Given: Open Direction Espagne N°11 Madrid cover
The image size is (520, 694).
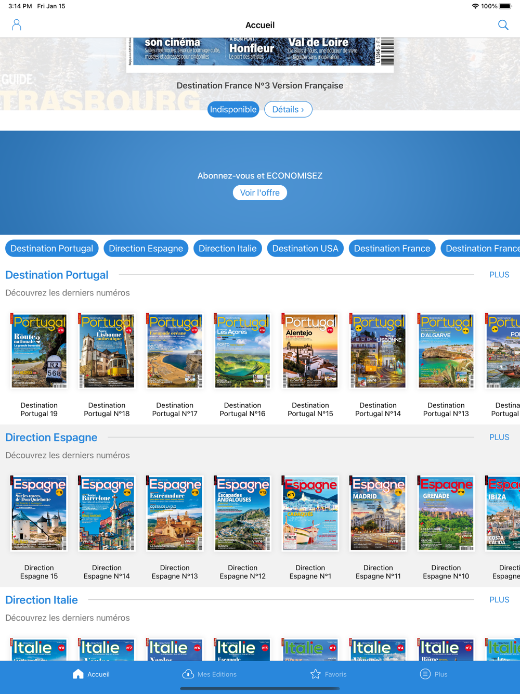Looking at the screenshot, I should click(378, 513).
